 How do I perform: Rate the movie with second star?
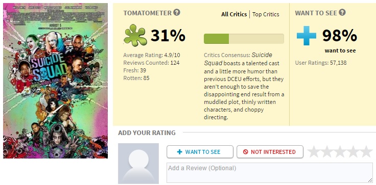coord(327,152)
